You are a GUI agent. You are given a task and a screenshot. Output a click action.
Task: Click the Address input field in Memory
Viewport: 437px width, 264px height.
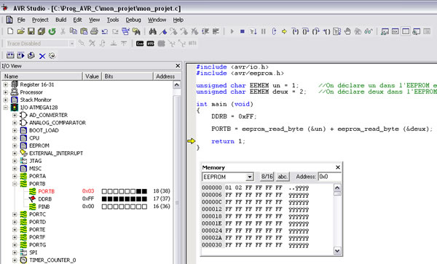click(x=330, y=177)
